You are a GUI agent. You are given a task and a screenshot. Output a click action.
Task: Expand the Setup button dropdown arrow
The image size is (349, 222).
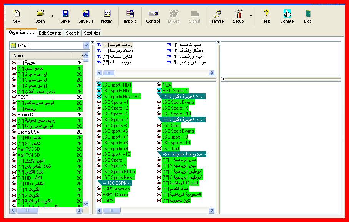(x=251, y=16)
